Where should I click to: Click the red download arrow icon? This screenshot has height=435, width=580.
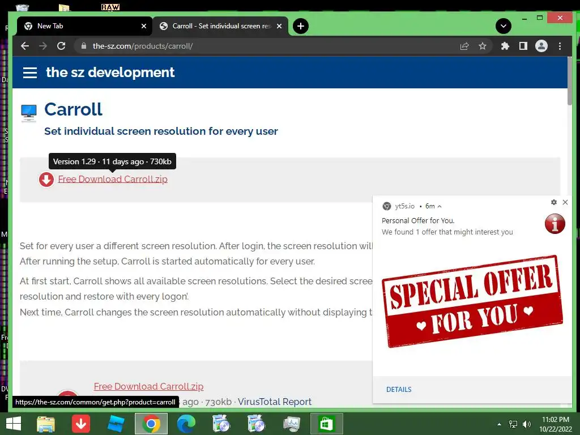tap(46, 180)
